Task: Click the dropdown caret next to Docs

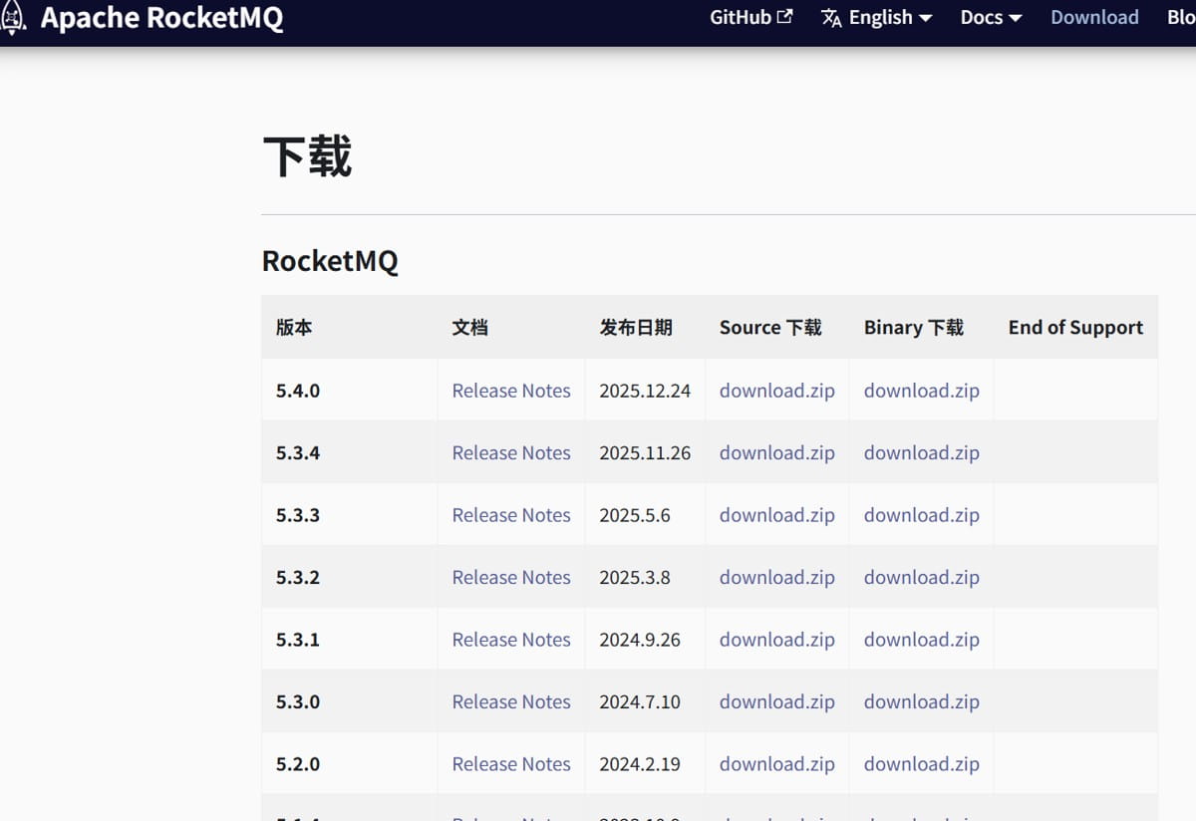Action: coord(1016,19)
